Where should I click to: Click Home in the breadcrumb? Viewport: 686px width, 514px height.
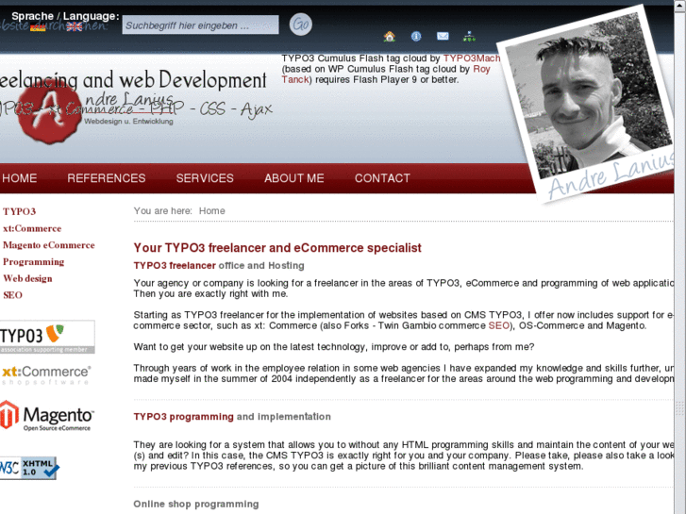[211, 211]
